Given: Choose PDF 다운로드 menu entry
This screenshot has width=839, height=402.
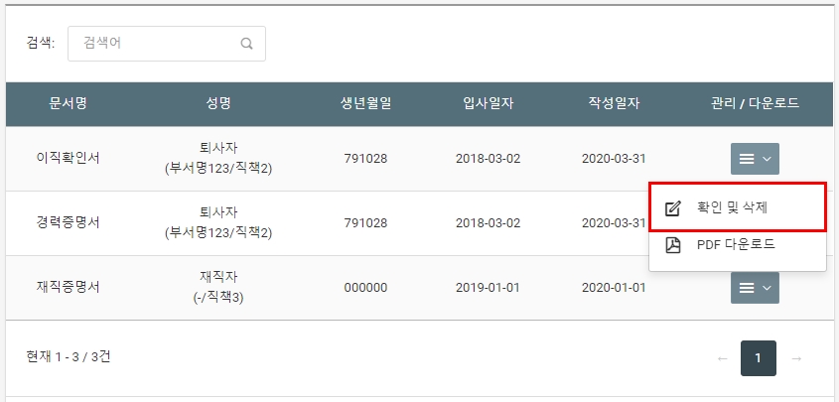Looking at the screenshot, I should click(738, 245).
